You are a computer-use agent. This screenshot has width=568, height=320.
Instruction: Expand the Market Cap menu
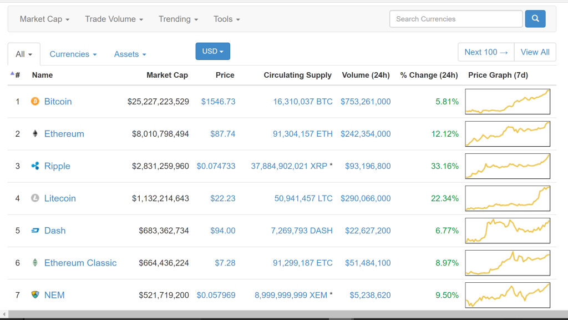coord(44,19)
